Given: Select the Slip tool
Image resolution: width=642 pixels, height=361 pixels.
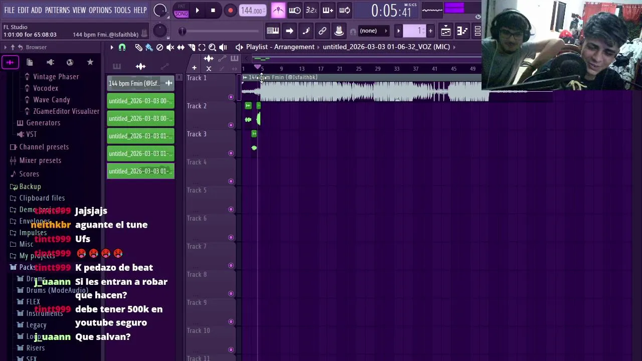Looking at the screenshot, I should click(x=181, y=47).
